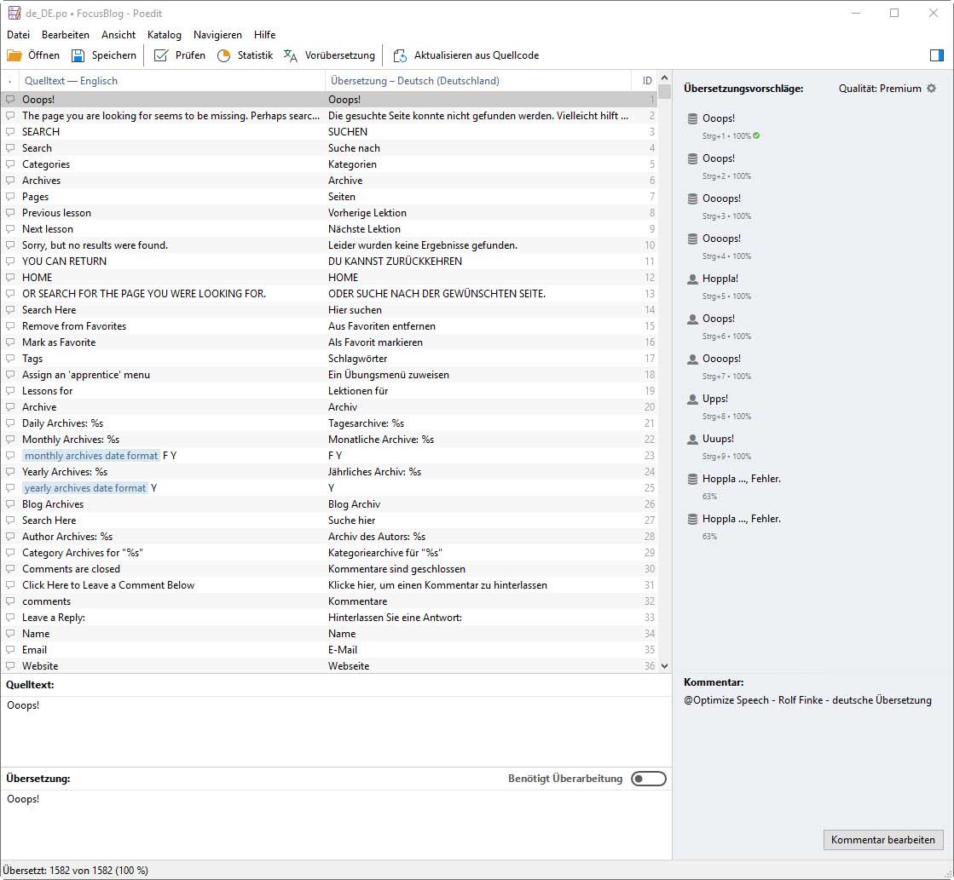The image size is (954, 880).
Task: Click the Poedit app icon in title bar
Action: click(14, 13)
